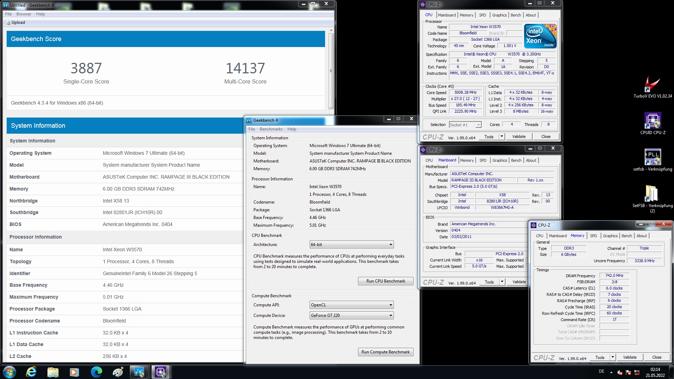This screenshot has width=674, height=379.
Task: Open Windows Explorer folder icon in taskbar
Action: point(53,372)
